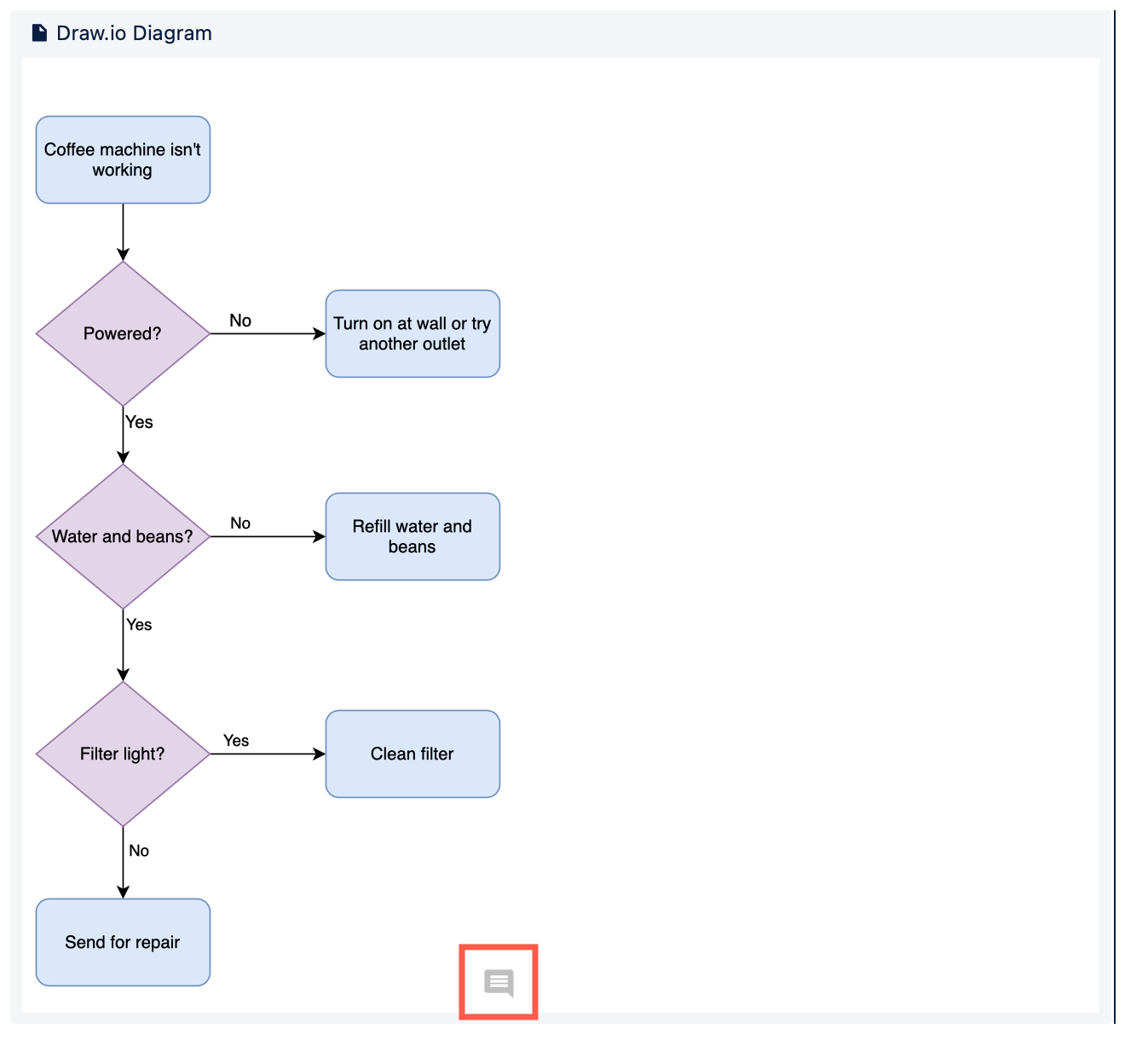Viewport: 1125px width, 1040px height.
Task: Click the 'No' label above Send for repair
Action: click(139, 850)
